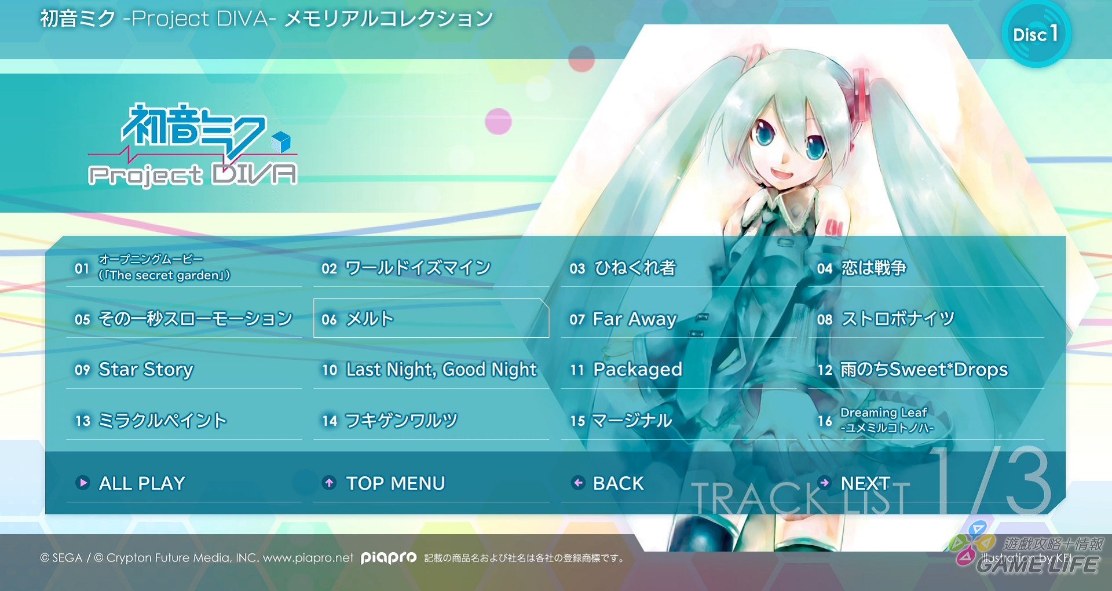The image size is (1112, 591).
Task: Select track 03 ひねくれ者
Action: [678, 268]
